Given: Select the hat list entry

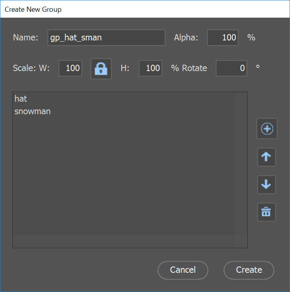Looking at the screenshot, I should pos(124,99).
